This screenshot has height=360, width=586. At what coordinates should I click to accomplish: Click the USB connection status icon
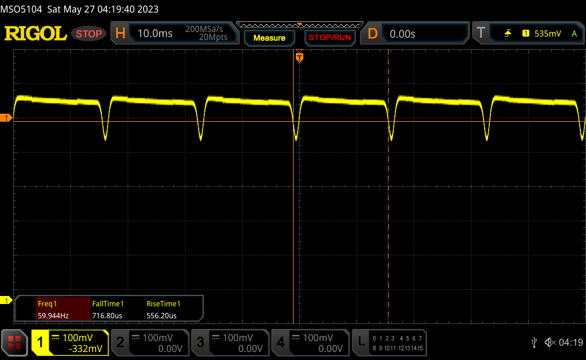pos(534,342)
